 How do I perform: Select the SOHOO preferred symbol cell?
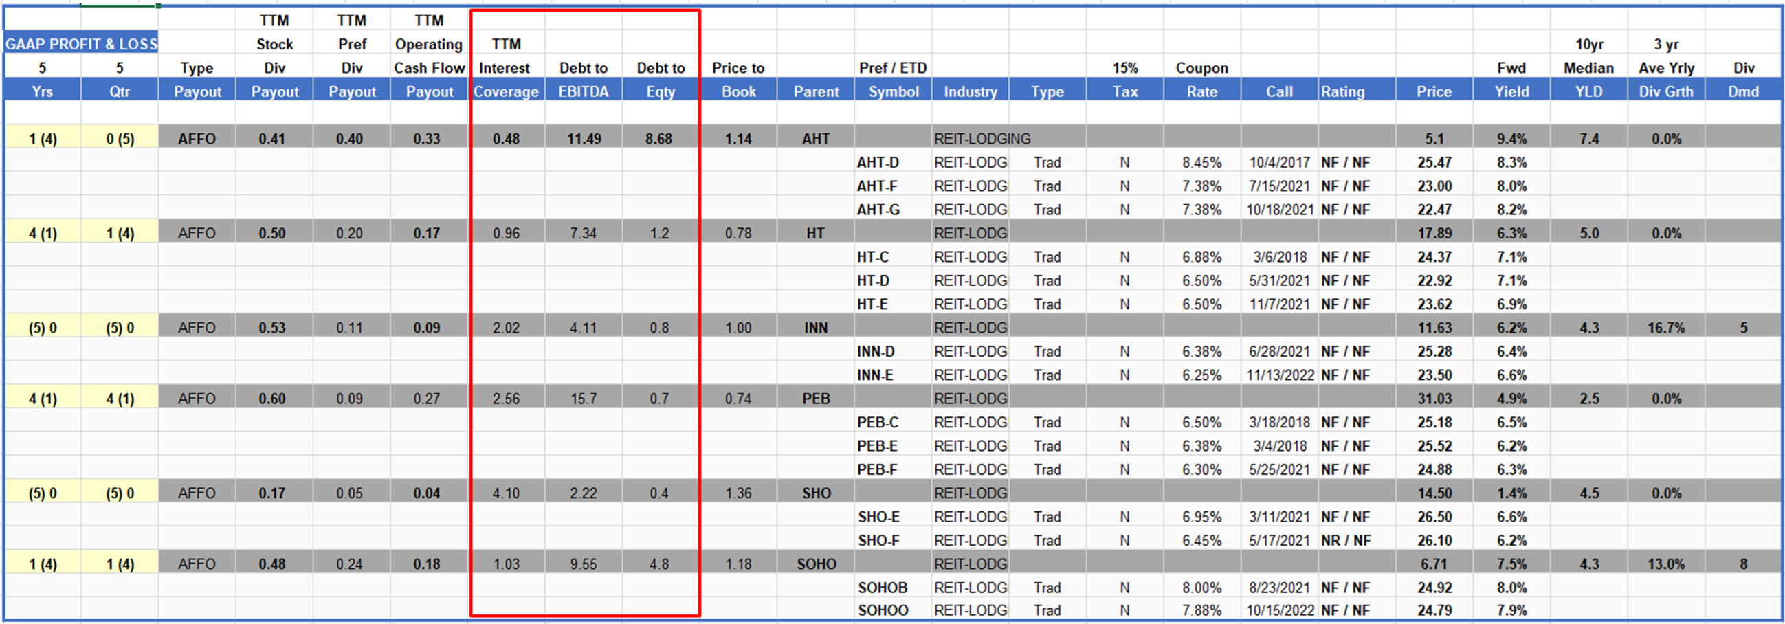[883, 610]
